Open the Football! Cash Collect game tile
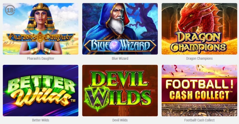The height and width of the screenshot is (124, 239). 199,91
